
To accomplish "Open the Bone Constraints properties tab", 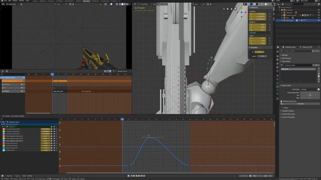I will coord(277,94).
